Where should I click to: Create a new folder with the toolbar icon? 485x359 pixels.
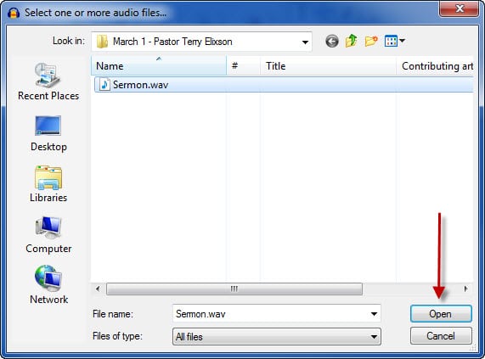(x=371, y=41)
